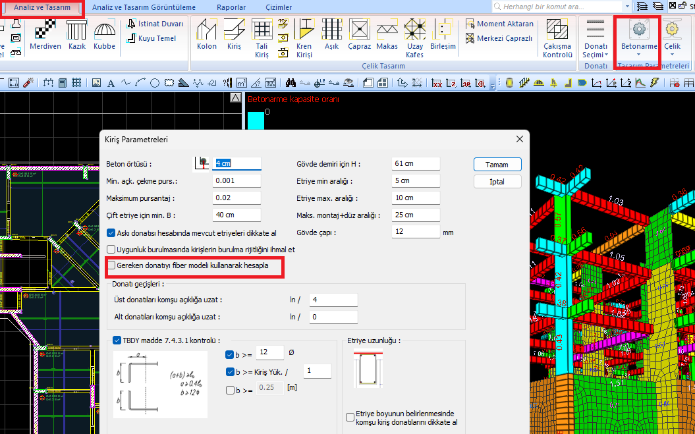This screenshot has height=434, width=695.
Task: Select the circle drawing tool
Action: [154, 83]
